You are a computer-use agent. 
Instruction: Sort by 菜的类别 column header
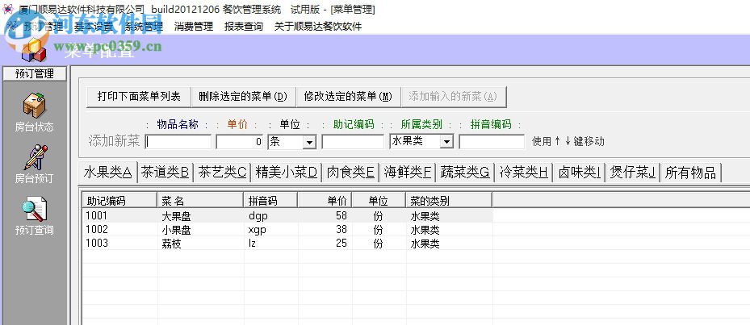449,200
